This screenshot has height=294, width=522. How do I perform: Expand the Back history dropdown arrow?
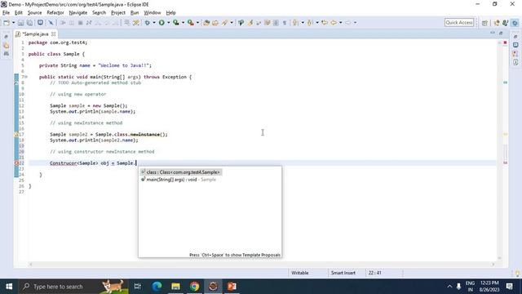pos(340,23)
